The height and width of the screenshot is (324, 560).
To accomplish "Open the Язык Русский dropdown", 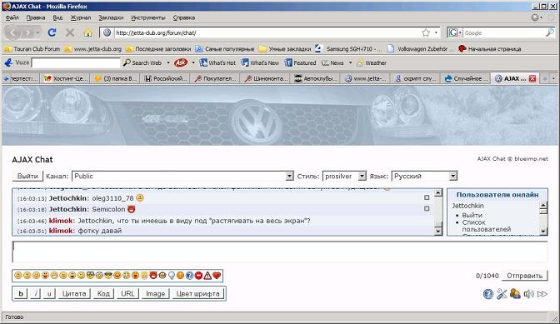I will click(x=424, y=176).
